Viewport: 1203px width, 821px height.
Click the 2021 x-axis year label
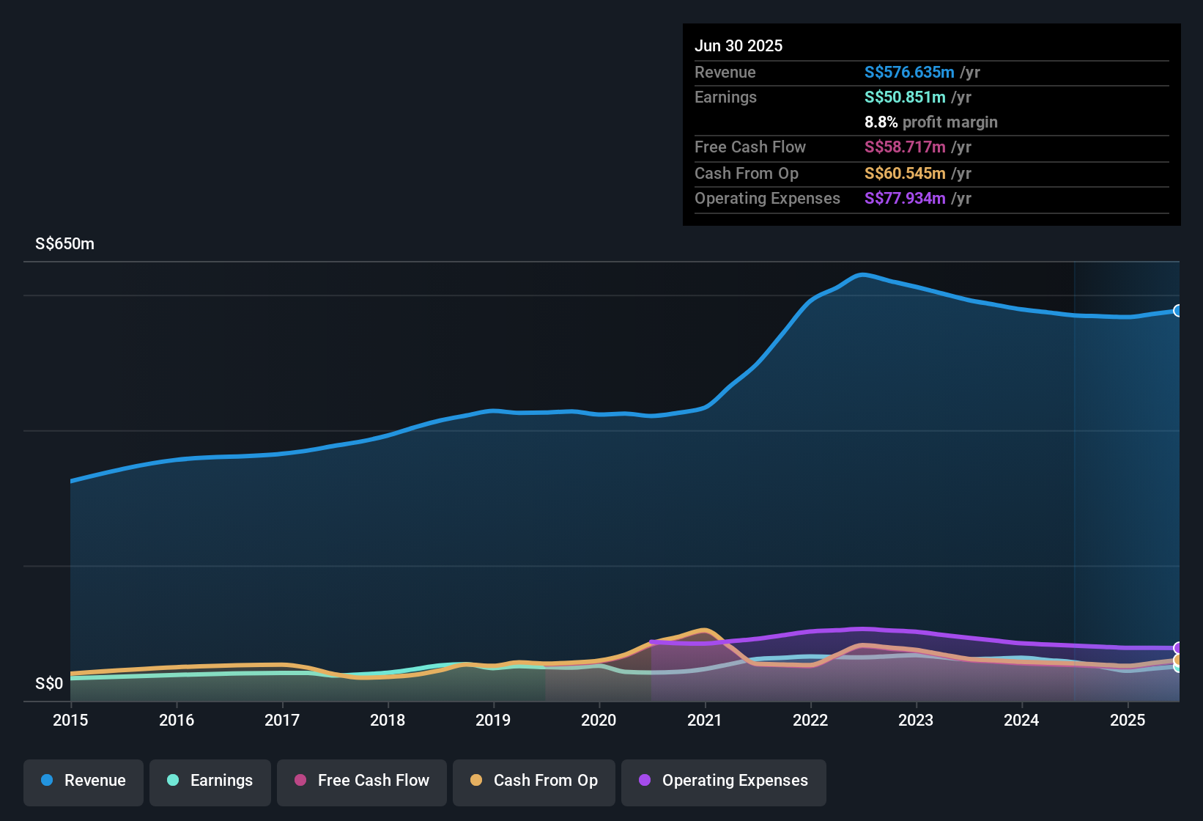click(704, 720)
